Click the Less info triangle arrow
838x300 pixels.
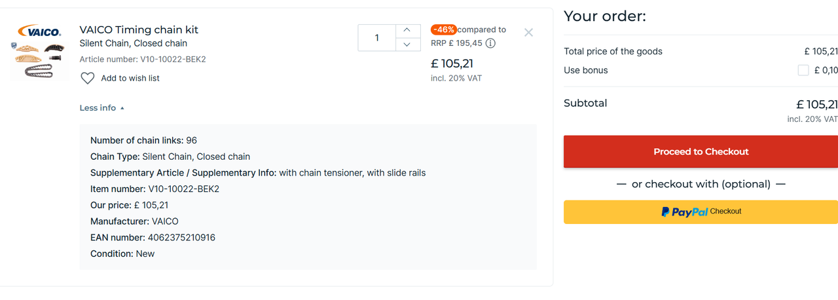(122, 108)
